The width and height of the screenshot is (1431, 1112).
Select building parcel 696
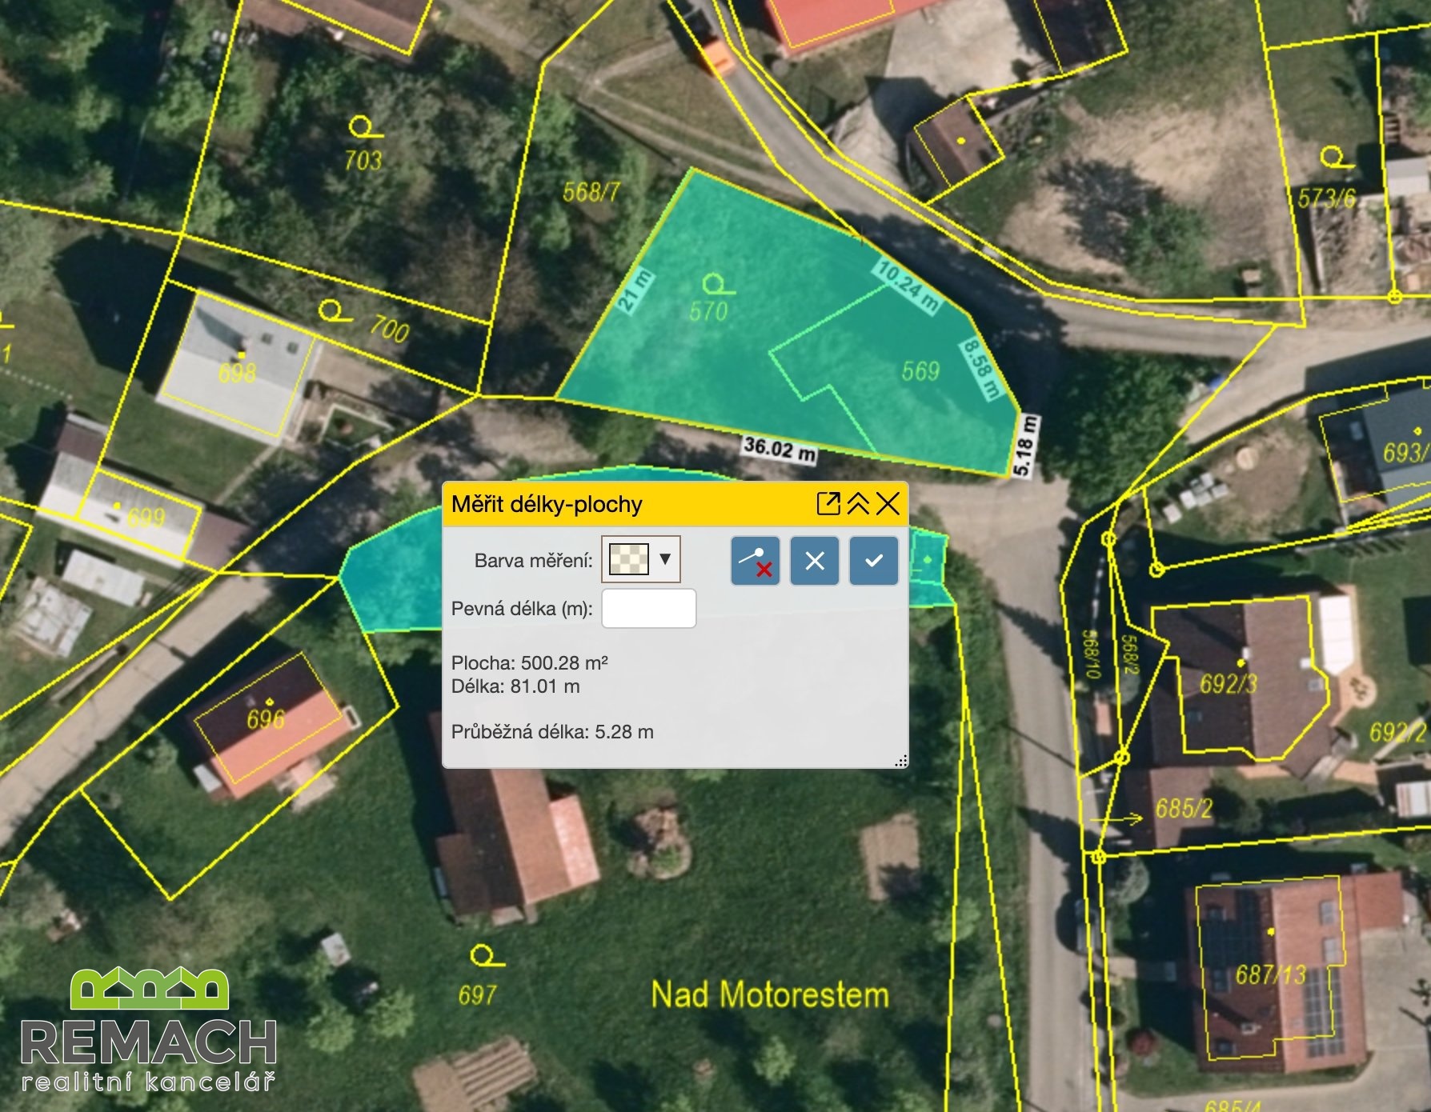click(x=266, y=718)
